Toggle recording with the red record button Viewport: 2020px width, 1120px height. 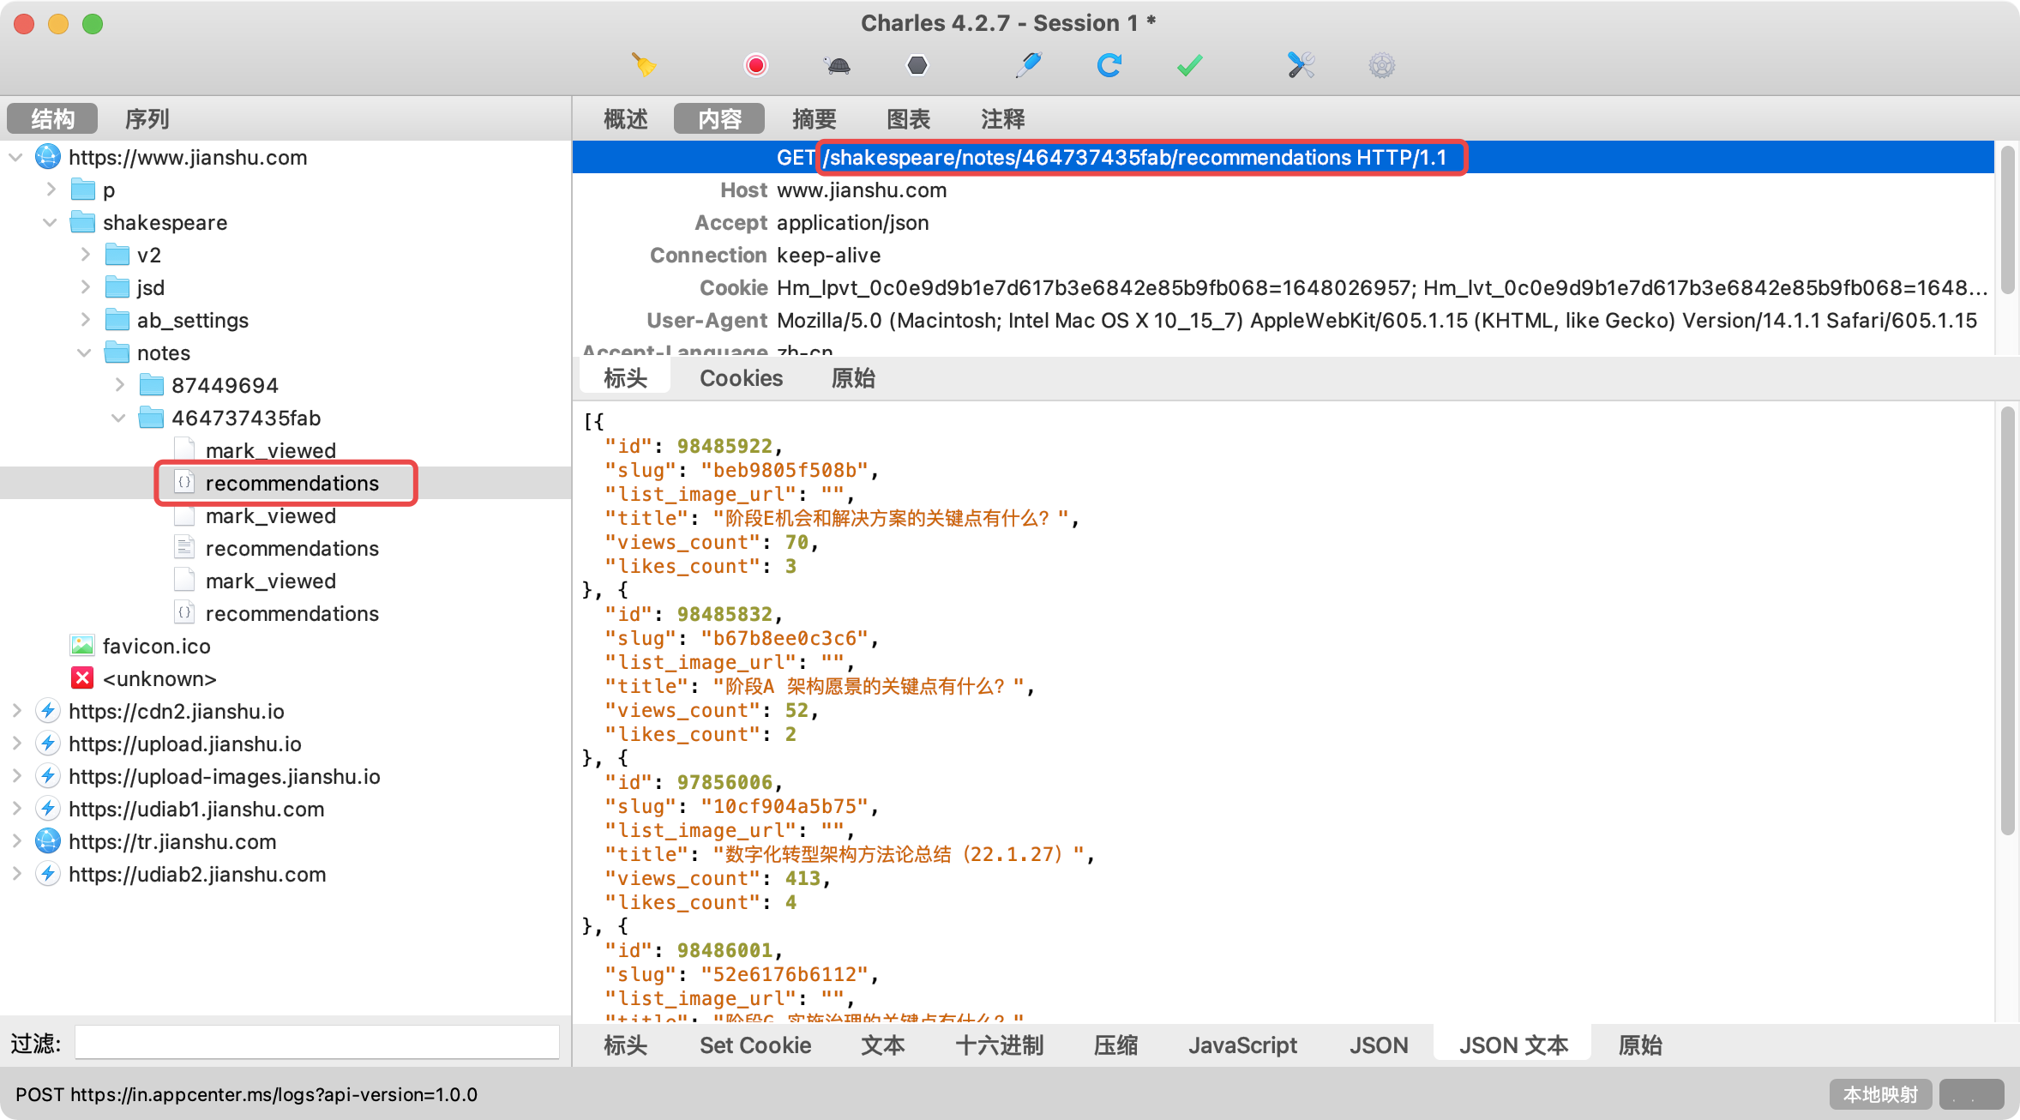pyautogui.click(x=755, y=65)
